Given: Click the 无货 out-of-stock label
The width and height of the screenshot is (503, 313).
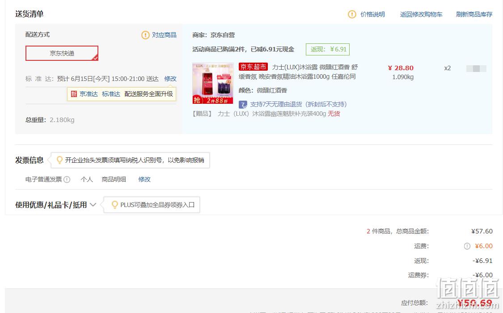Looking at the screenshot, I should [334, 114].
